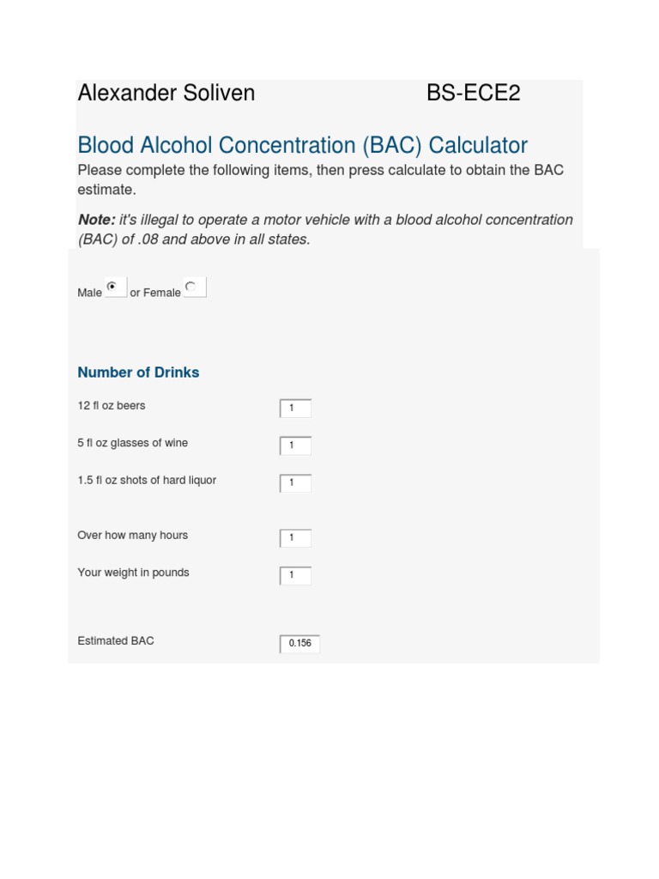The height and width of the screenshot is (879, 659).
Task: Click the 'Over how many hours' label
Action: [132, 535]
